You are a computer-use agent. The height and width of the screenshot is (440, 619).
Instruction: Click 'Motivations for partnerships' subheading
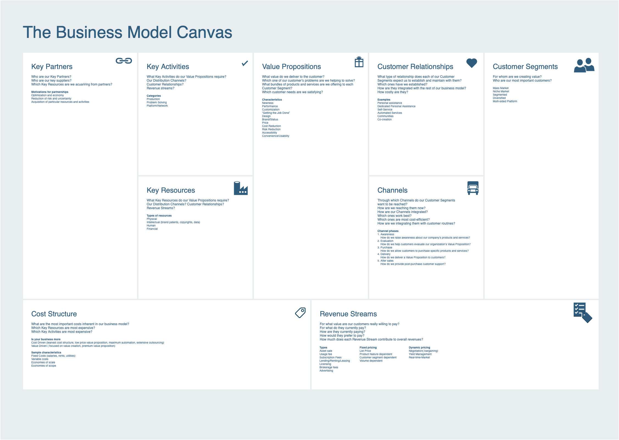click(x=50, y=92)
